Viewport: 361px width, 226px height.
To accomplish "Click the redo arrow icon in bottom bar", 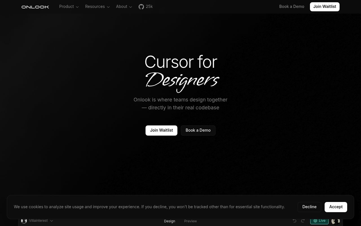I will tap(303, 221).
